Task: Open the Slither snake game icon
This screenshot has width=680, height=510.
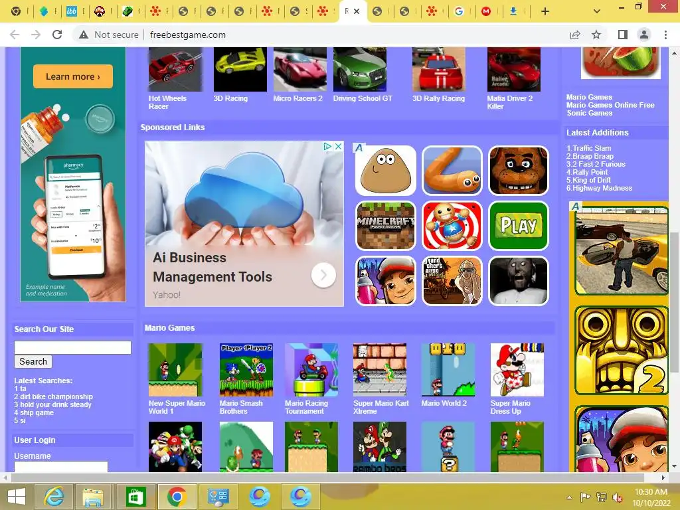Action: coord(452,171)
